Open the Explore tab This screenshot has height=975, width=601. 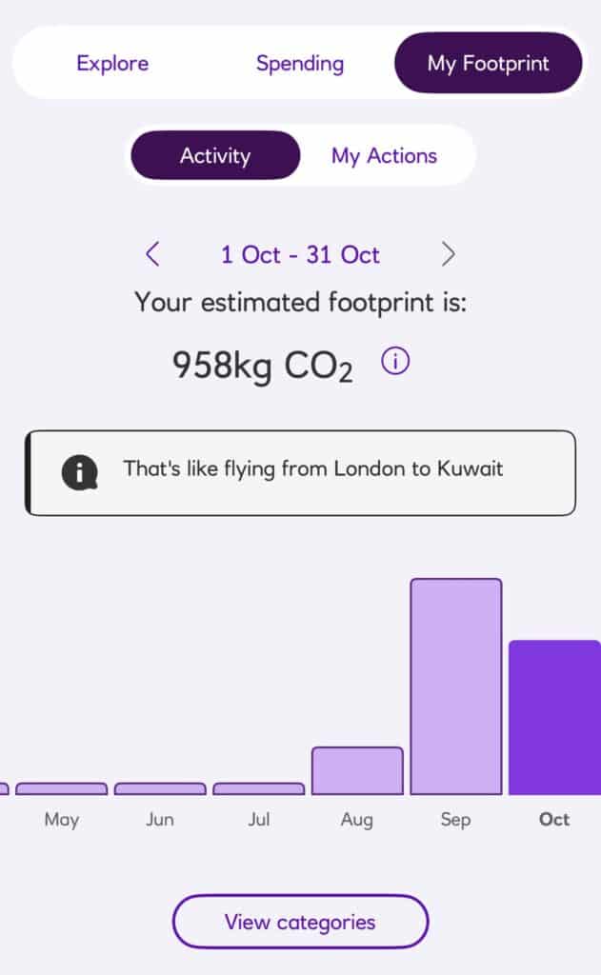click(111, 63)
